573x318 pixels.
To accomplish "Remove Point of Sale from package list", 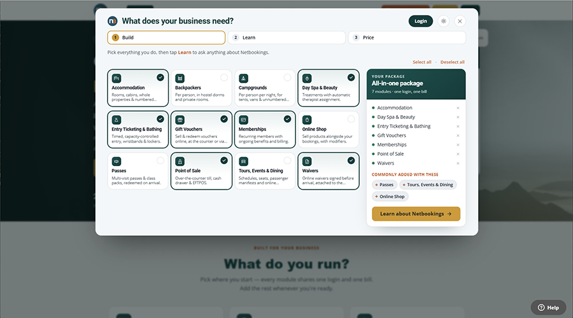I will click(458, 154).
